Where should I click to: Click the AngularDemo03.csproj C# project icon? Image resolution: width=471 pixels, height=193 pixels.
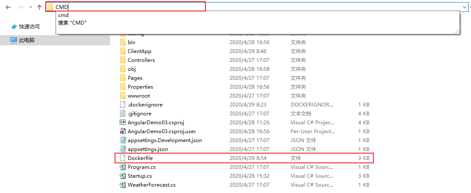pyautogui.click(x=122, y=123)
